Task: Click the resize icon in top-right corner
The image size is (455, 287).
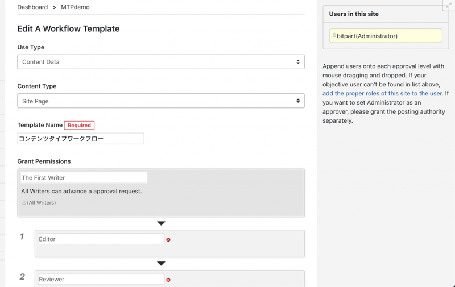Action: point(448,6)
